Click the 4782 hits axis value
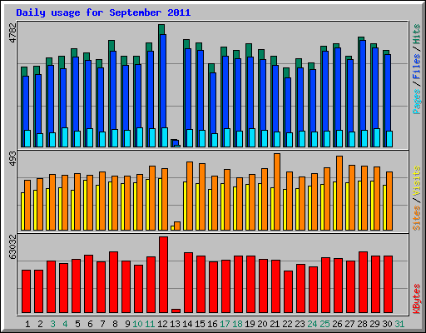The width and height of the screenshot is (426, 333). tap(12, 32)
